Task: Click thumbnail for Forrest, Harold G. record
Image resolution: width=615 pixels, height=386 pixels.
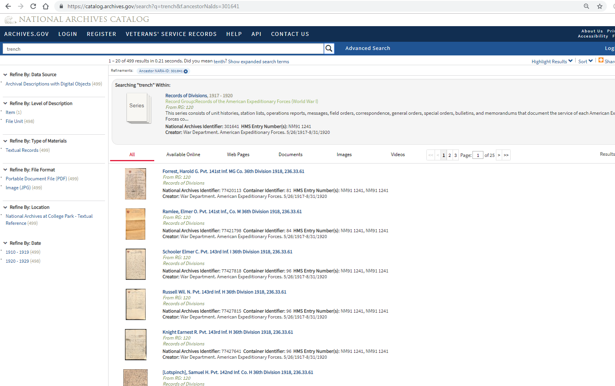Action: [x=135, y=184]
